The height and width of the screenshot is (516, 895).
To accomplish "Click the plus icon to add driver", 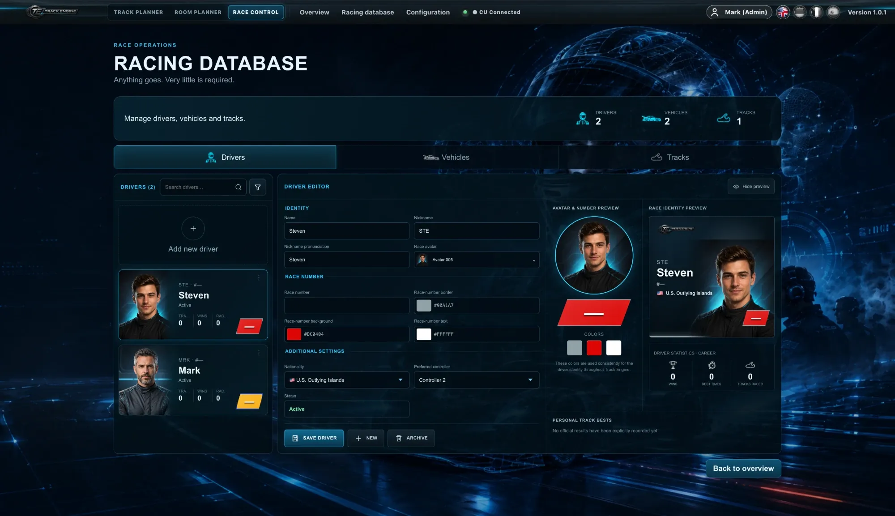I will 193,229.
